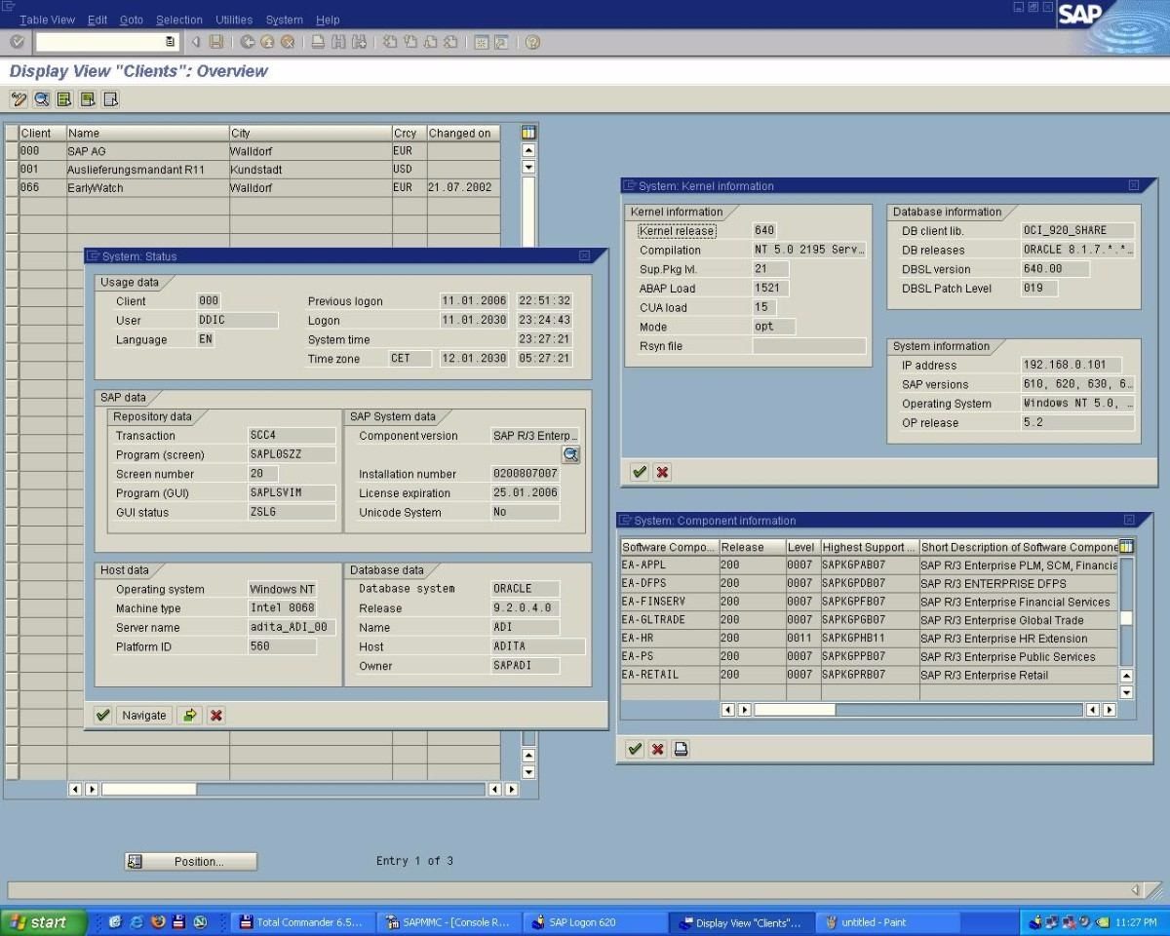Image resolution: width=1170 pixels, height=936 pixels.
Task: Open Component table configuration icon
Action: [x=1127, y=547]
